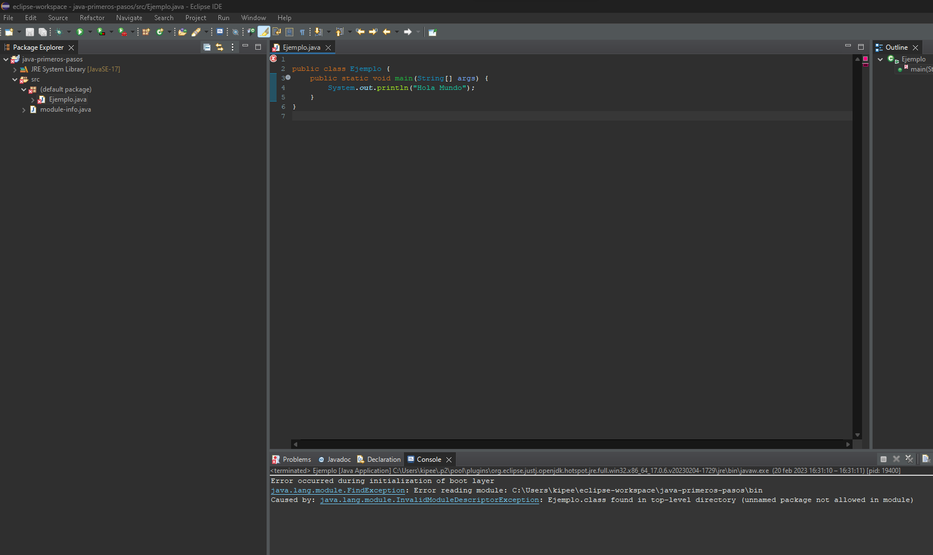Image resolution: width=933 pixels, height=555 pixels.
Task: Select Ejemplo.java in Package Explorer
Action: pos(68,99)
